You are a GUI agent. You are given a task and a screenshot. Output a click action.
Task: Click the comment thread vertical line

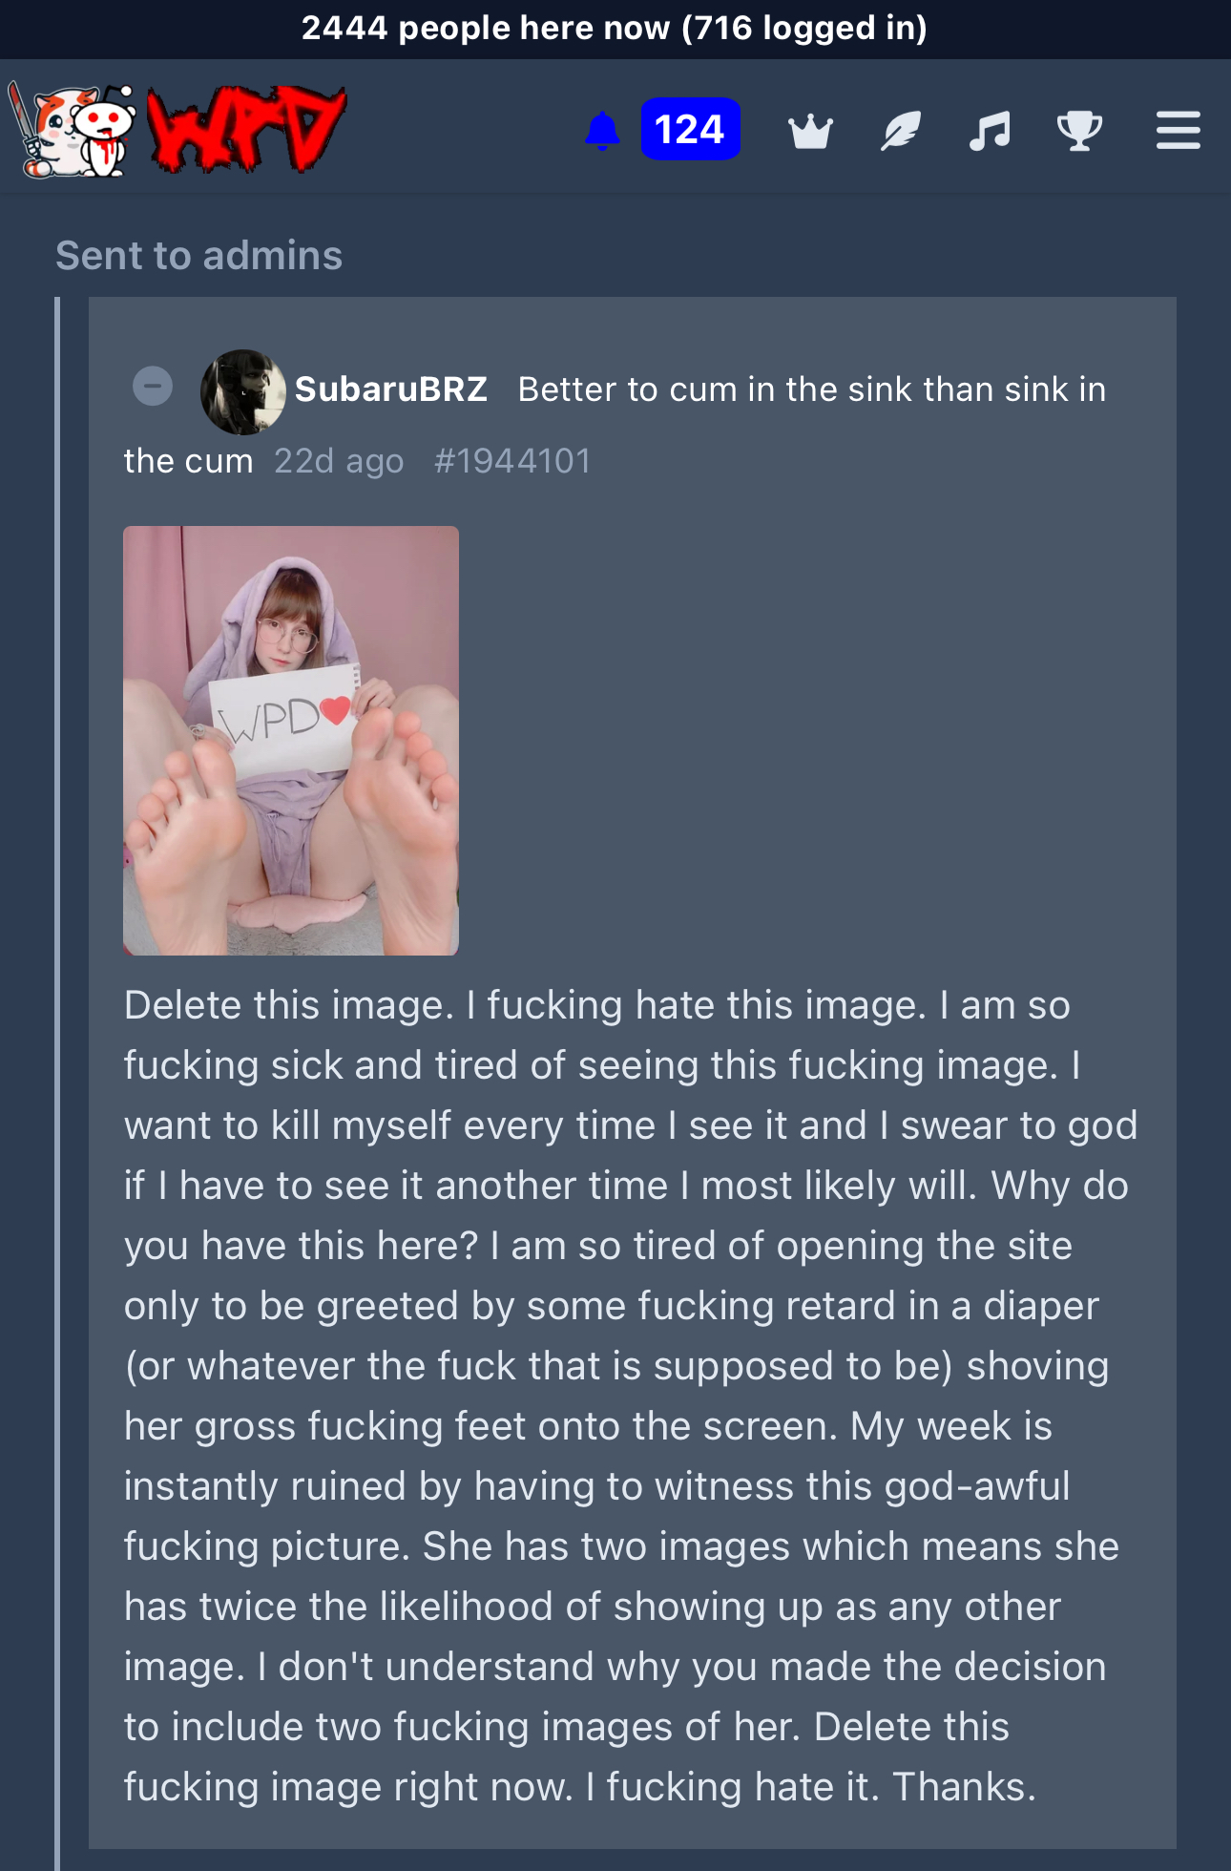[x=57, y=1083]
